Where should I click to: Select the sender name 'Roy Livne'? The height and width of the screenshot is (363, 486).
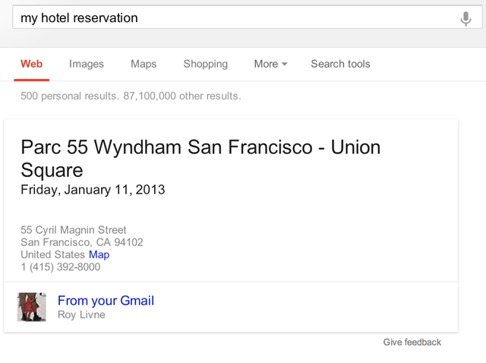(x=81, y=314)
